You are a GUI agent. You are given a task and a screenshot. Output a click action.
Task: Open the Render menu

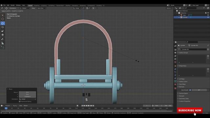(12, 5)
